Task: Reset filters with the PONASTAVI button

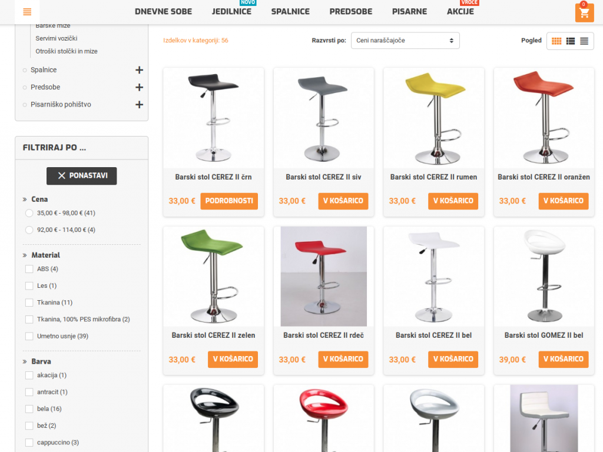Action: click(81, 175)
